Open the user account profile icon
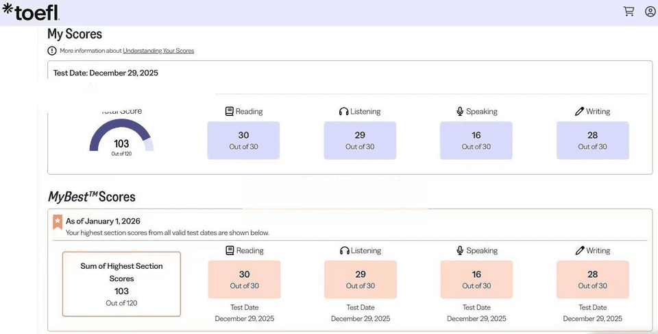Viewport: 658px width, 334px height. [x=650, y=12]
